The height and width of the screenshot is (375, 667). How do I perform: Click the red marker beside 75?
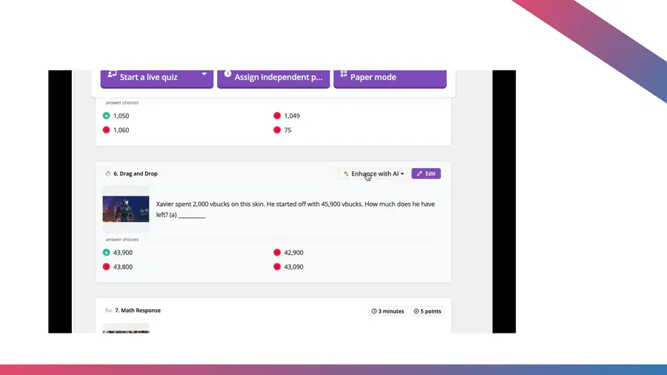pyautogui.click(x=277, y=130)
